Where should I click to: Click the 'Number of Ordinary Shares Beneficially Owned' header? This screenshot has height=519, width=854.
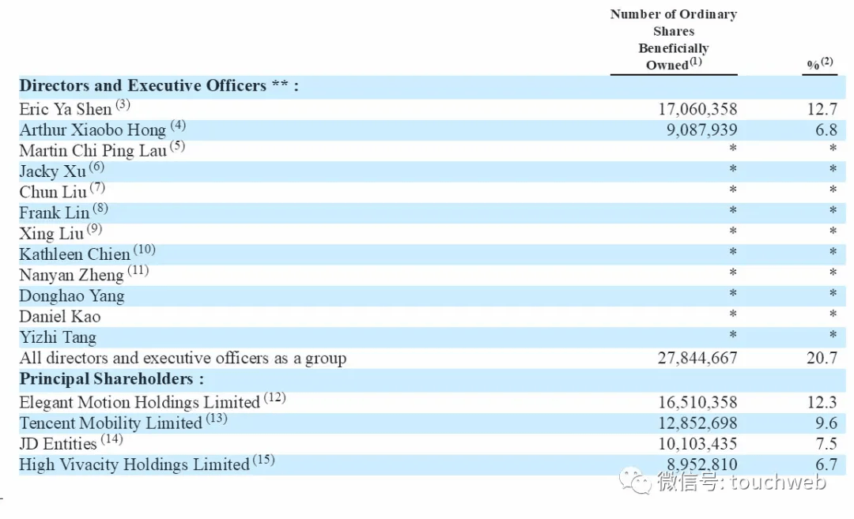(674, 39)
